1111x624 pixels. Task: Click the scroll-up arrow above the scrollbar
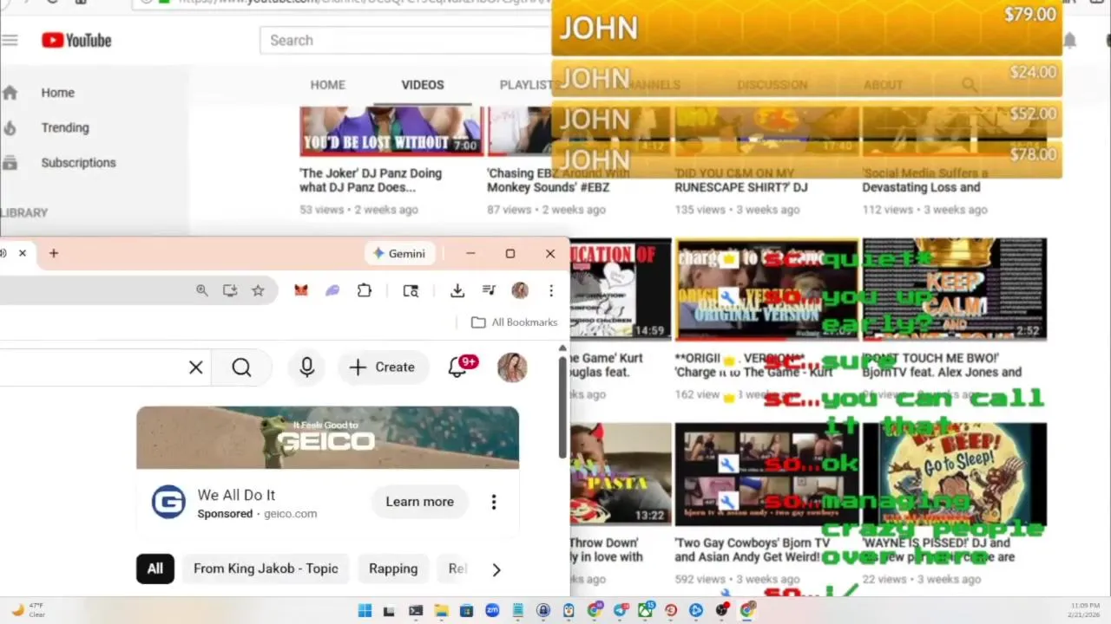[x=562, y=348]
